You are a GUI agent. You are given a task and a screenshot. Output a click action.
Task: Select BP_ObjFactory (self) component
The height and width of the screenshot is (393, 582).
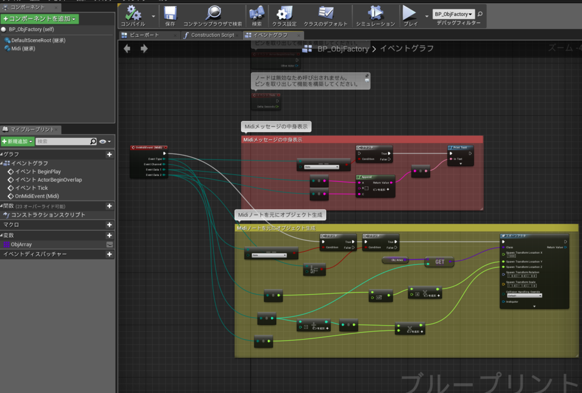(x=31, y=30)
